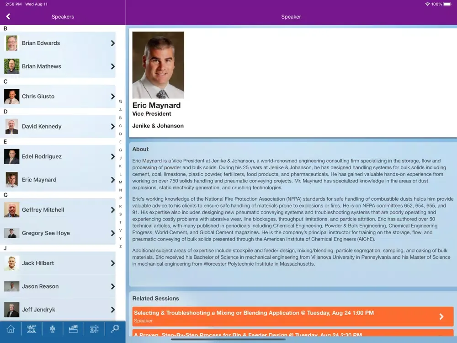This screenshot has height=343, width=457.
Task: Open the Exhibitors booth icon in bottom bar
Action: click(73, 329)
